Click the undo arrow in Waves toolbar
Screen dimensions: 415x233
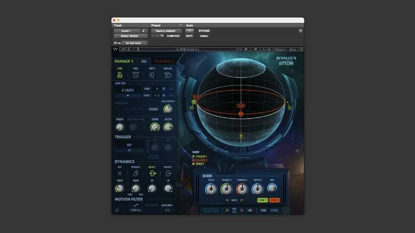(x=124, y=49)
